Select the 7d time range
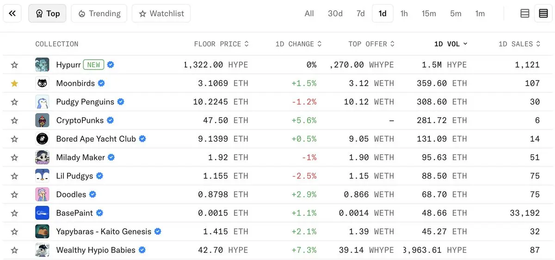 coord(361,13)
